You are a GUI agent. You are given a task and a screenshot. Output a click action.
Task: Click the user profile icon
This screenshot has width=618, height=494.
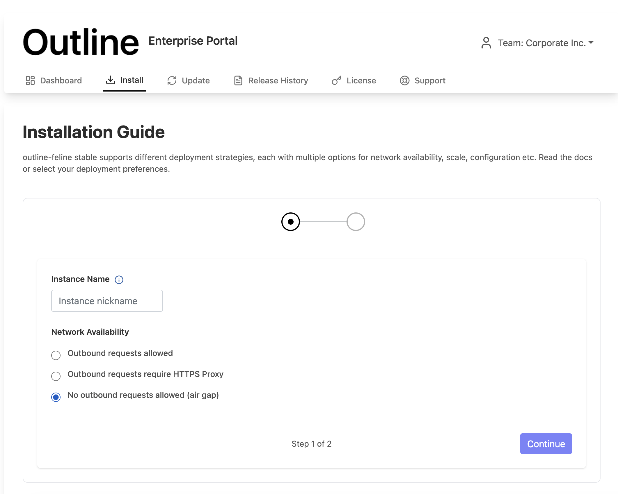pyautogui.click(x=486, y=43)
